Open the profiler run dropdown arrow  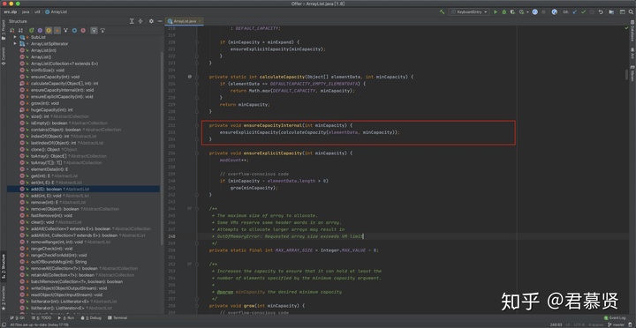pos(527,12)
